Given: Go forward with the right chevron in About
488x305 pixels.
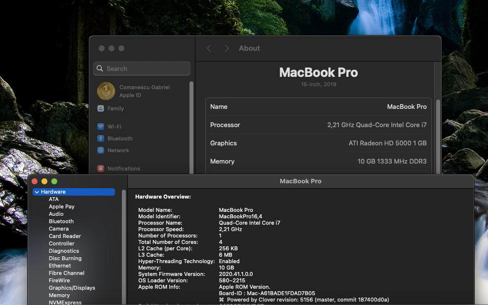Looking at the screenshot, I should coord(226,48).
